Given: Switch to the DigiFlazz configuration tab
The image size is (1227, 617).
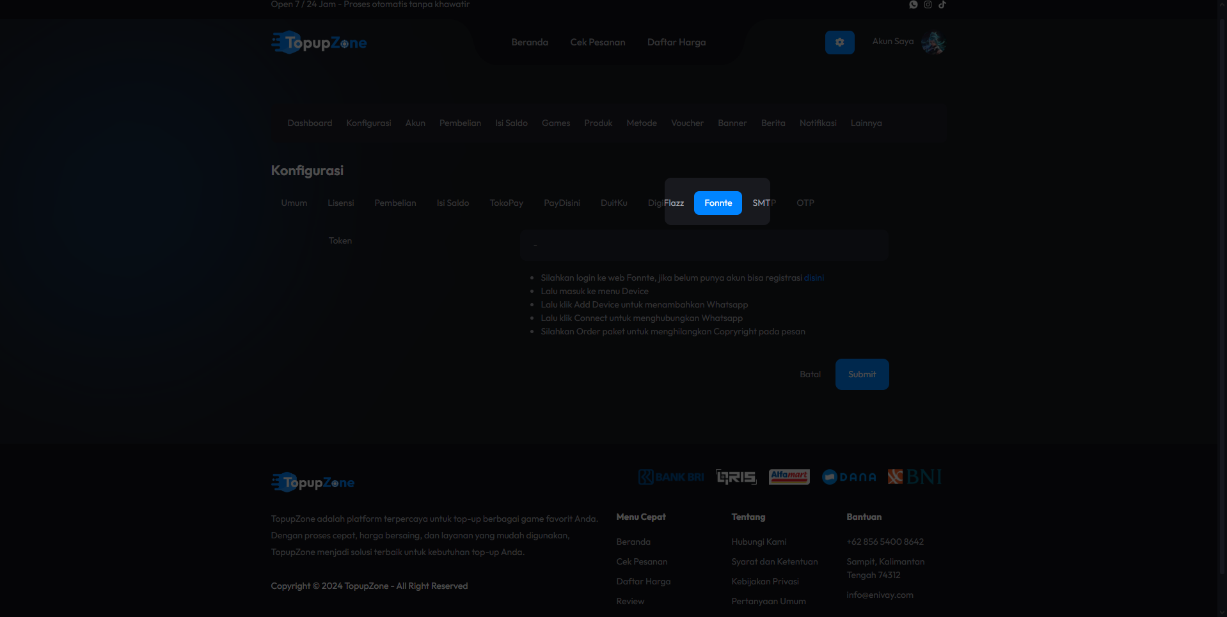Looking at the screenshot, I should (x=666, y=203).
